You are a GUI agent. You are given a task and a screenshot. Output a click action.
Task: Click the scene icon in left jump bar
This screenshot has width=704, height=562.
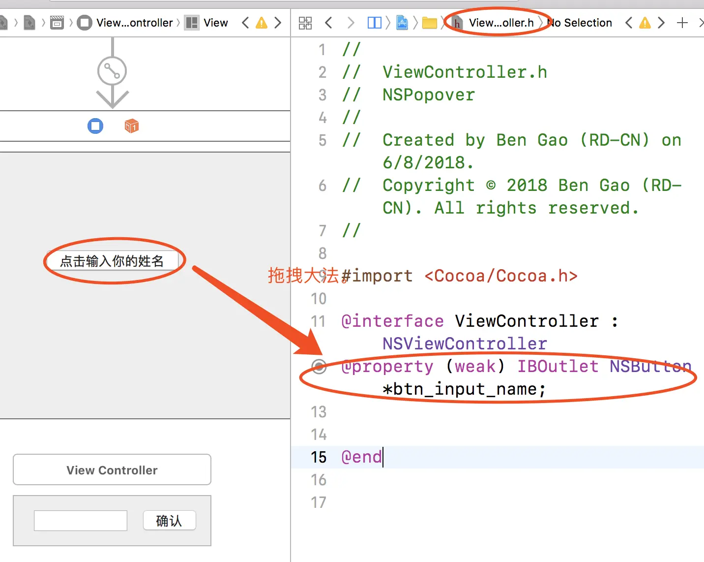click(x=57, y=23)
